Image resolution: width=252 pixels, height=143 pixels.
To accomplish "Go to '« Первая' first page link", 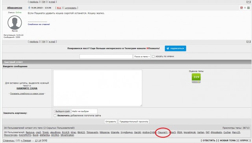I will [x=26, y=141].
